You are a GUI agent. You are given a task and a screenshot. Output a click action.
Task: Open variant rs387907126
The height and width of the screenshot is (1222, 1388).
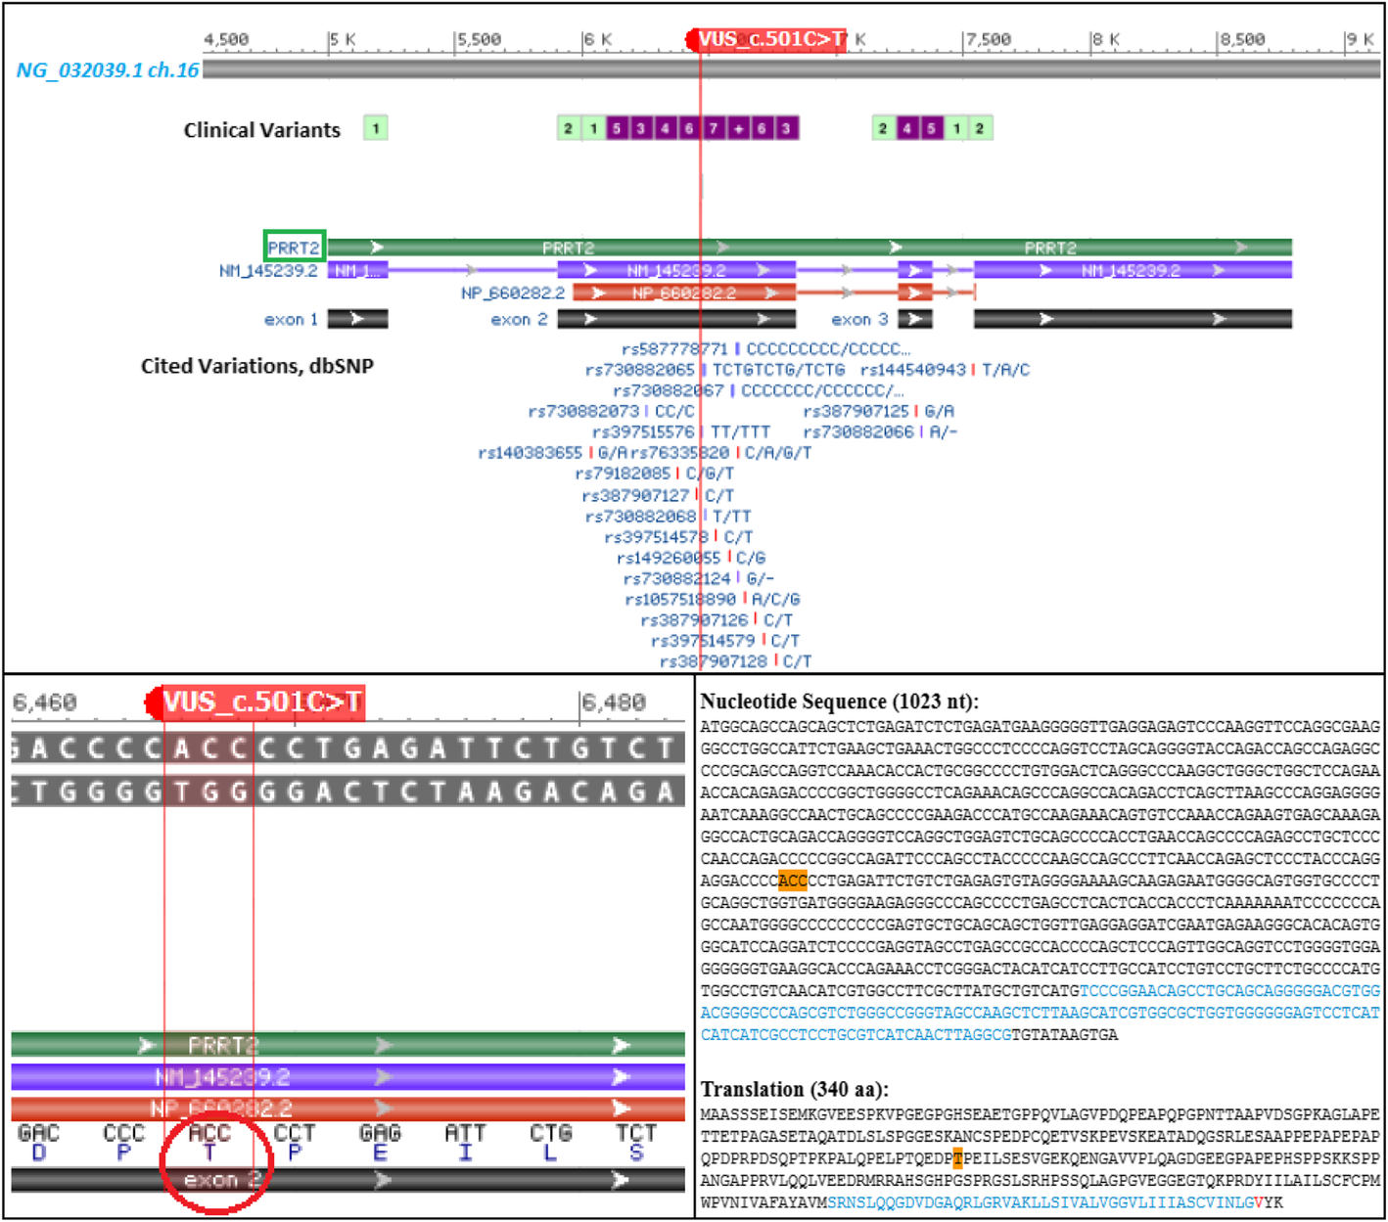[694, 619]
